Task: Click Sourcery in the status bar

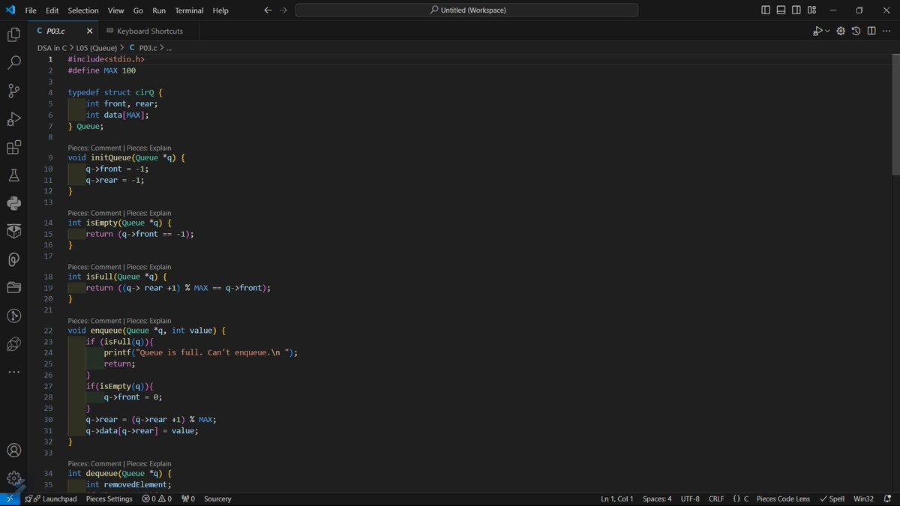Action: tap(217, 499)
